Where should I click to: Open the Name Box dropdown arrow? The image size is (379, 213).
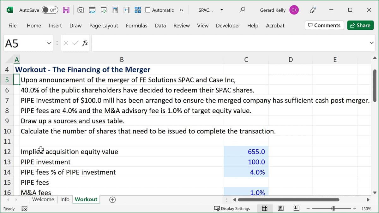coord(49,43)
